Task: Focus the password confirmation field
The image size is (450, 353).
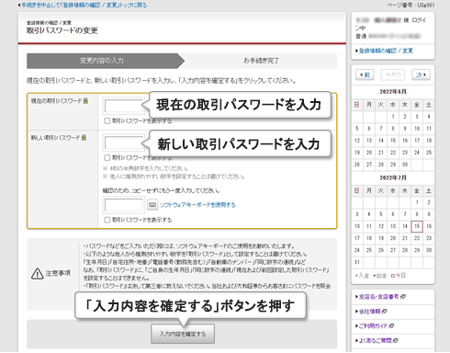Action: [124, 205]
